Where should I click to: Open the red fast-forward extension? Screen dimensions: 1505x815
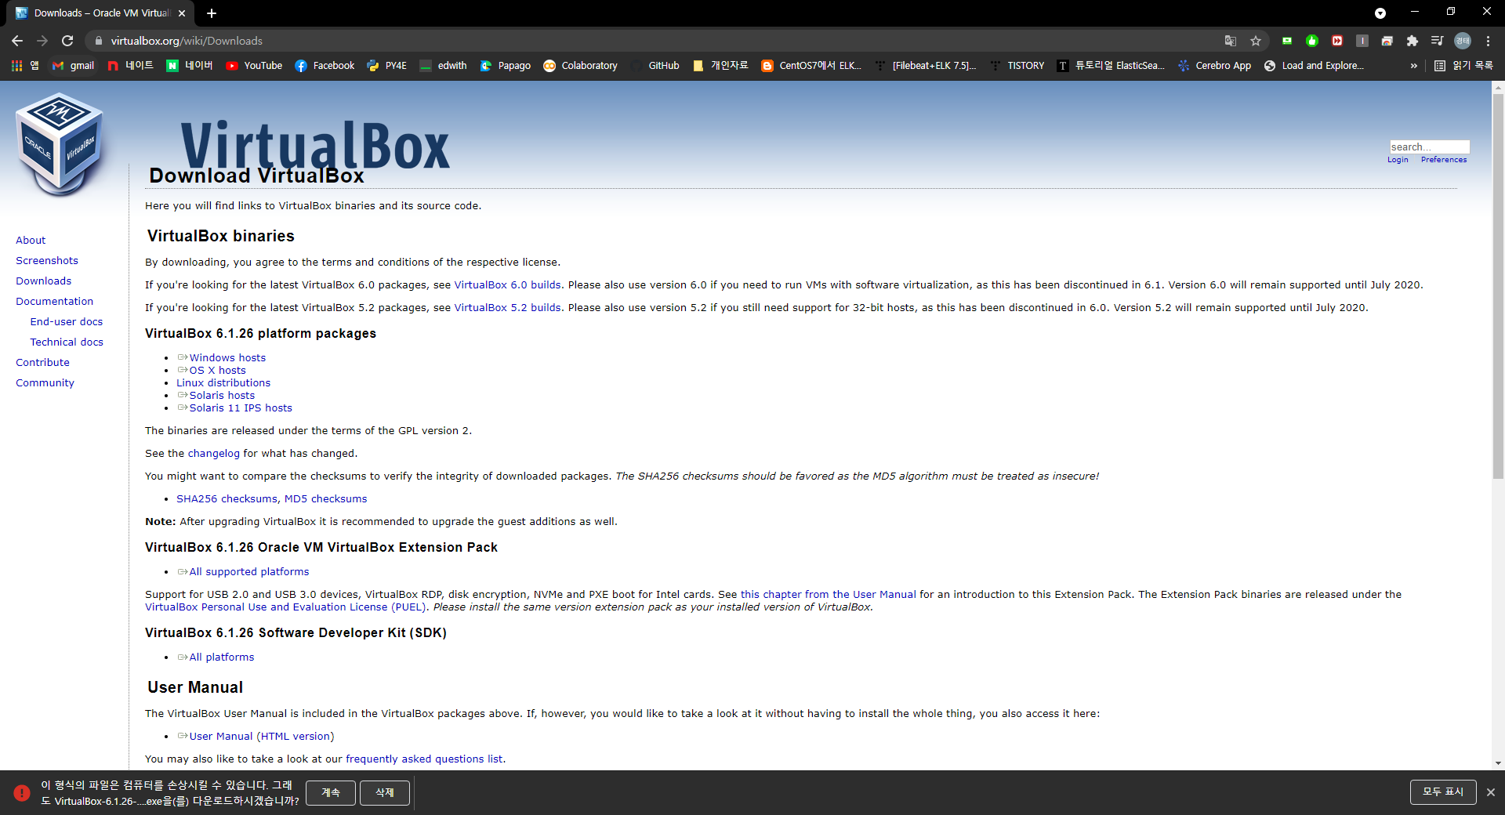(x=1337, y=41)
